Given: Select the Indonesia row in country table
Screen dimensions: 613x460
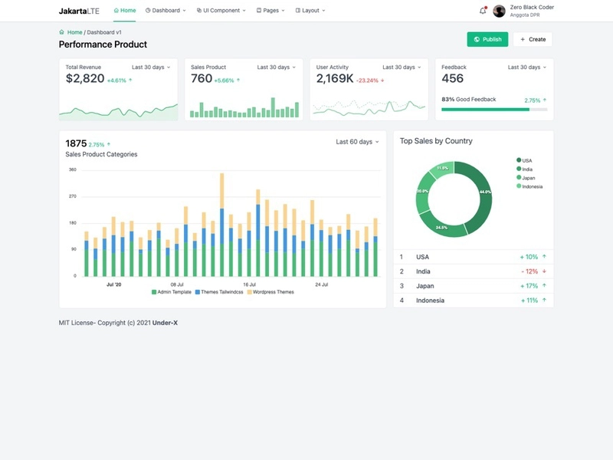Looking at the screenshot, I should [474, 300].
